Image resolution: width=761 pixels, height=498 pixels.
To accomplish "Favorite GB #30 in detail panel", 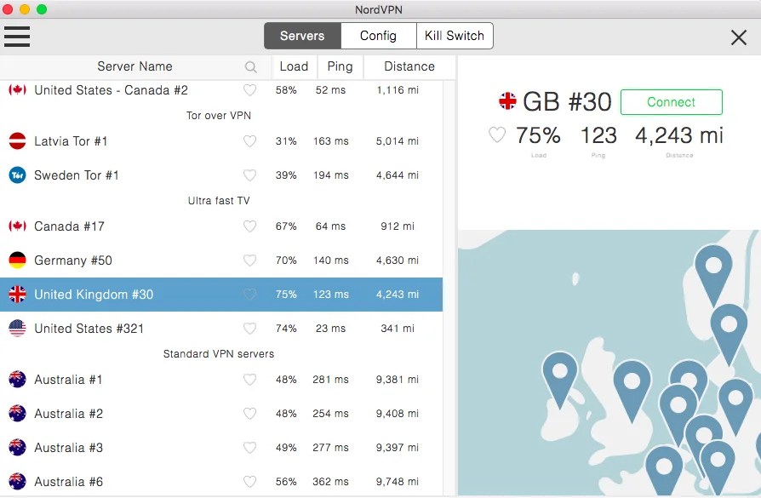I will pos(496,135).
